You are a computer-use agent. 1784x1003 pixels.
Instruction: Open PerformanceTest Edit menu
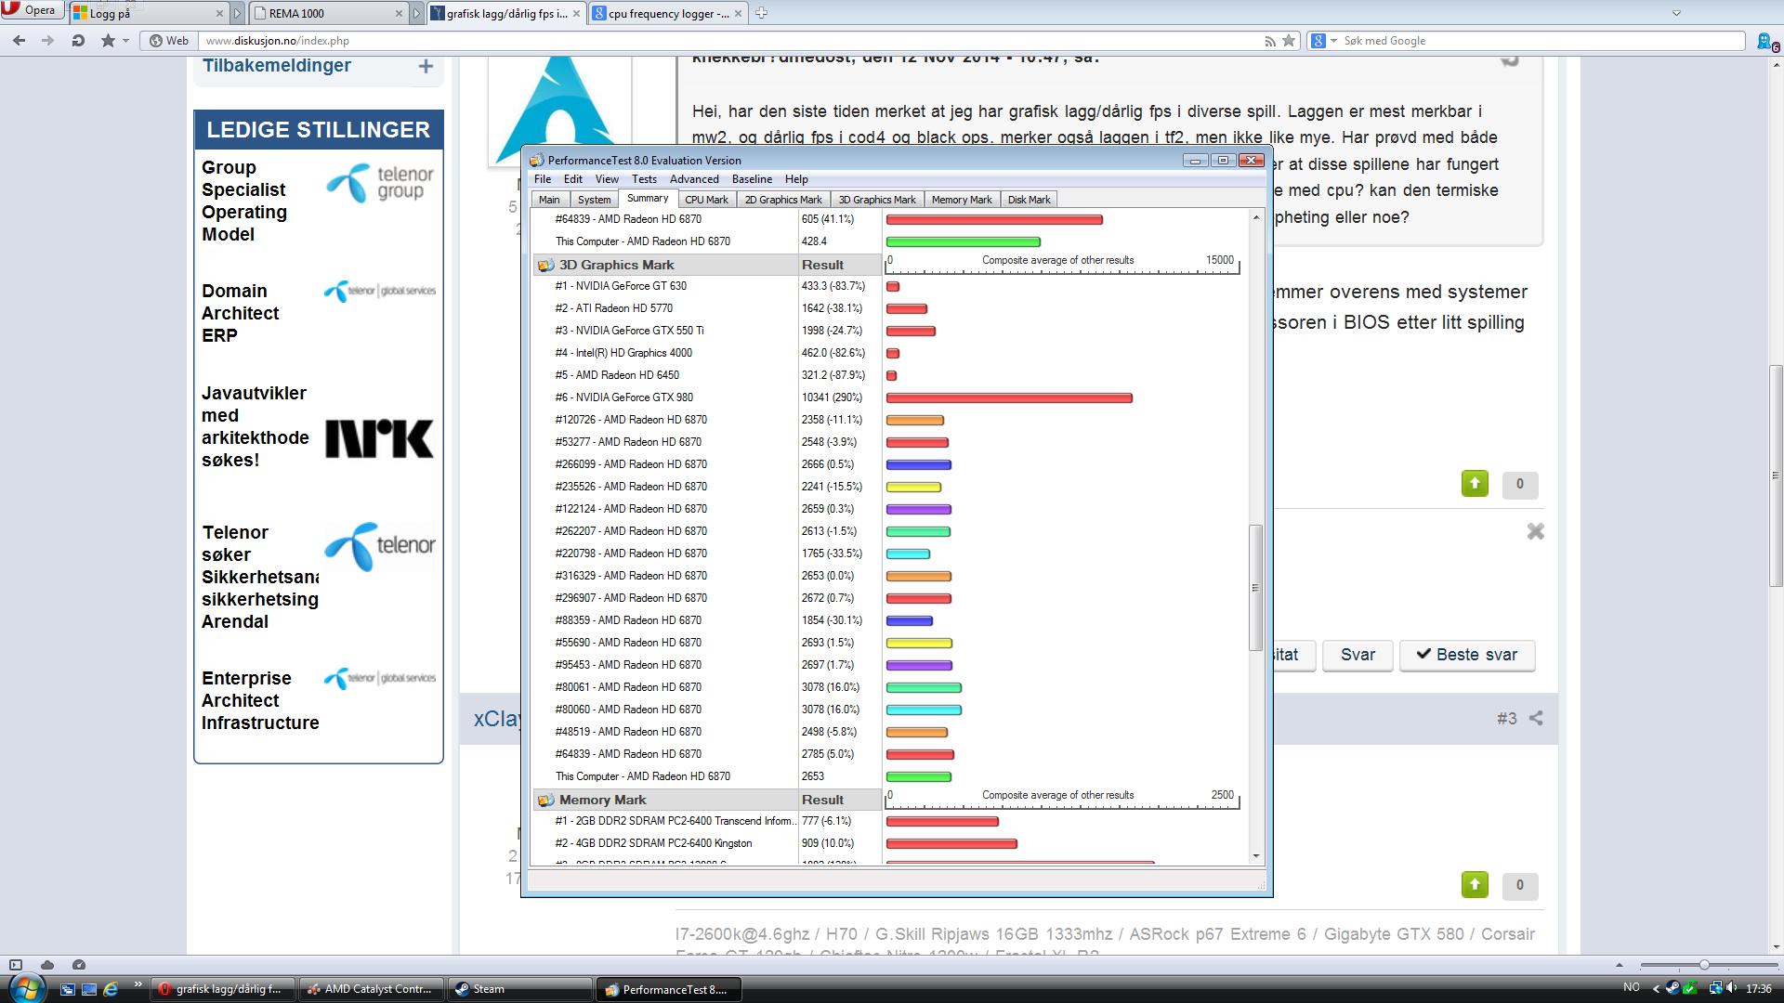click(573, 179)
